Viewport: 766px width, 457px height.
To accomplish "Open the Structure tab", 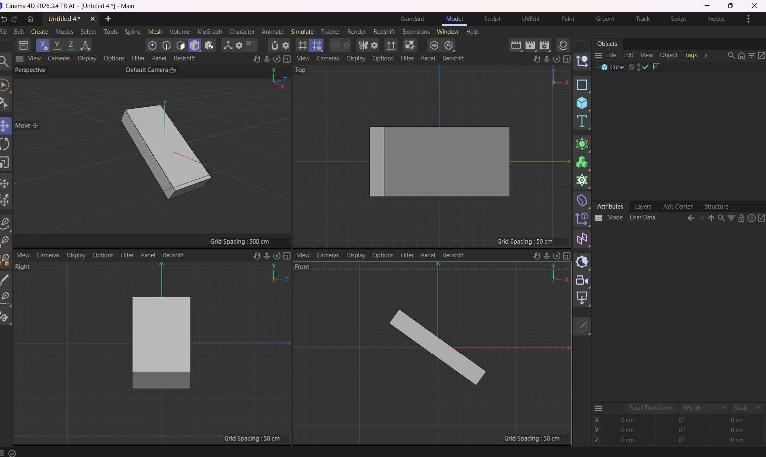I will [x=716, y=207].
